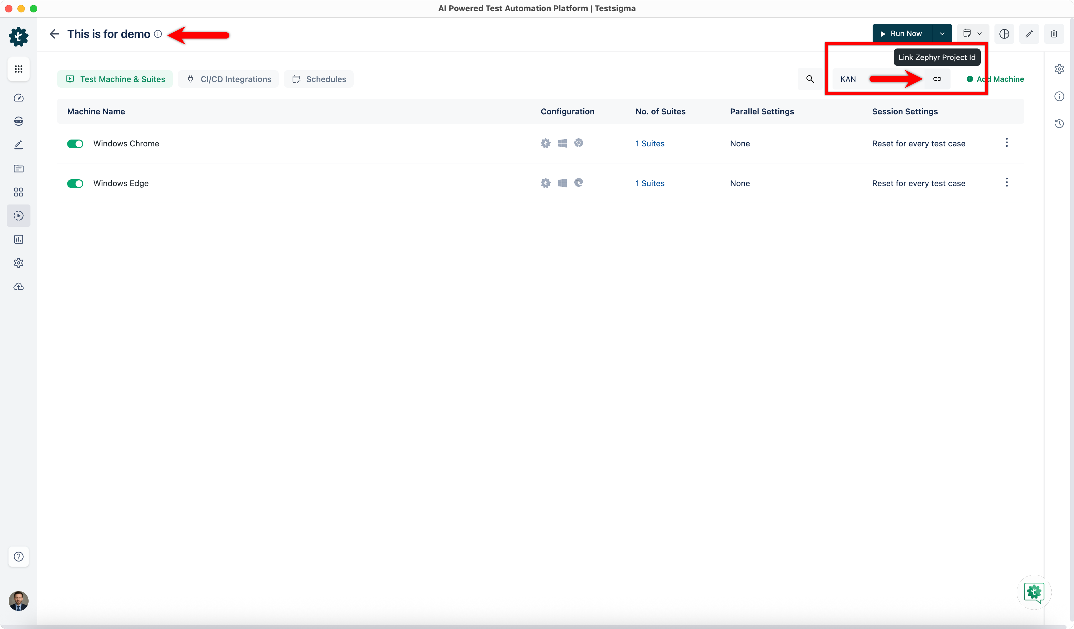1074x629 pixels.
Task: Click the Run Now button
Action: (902, 34)
